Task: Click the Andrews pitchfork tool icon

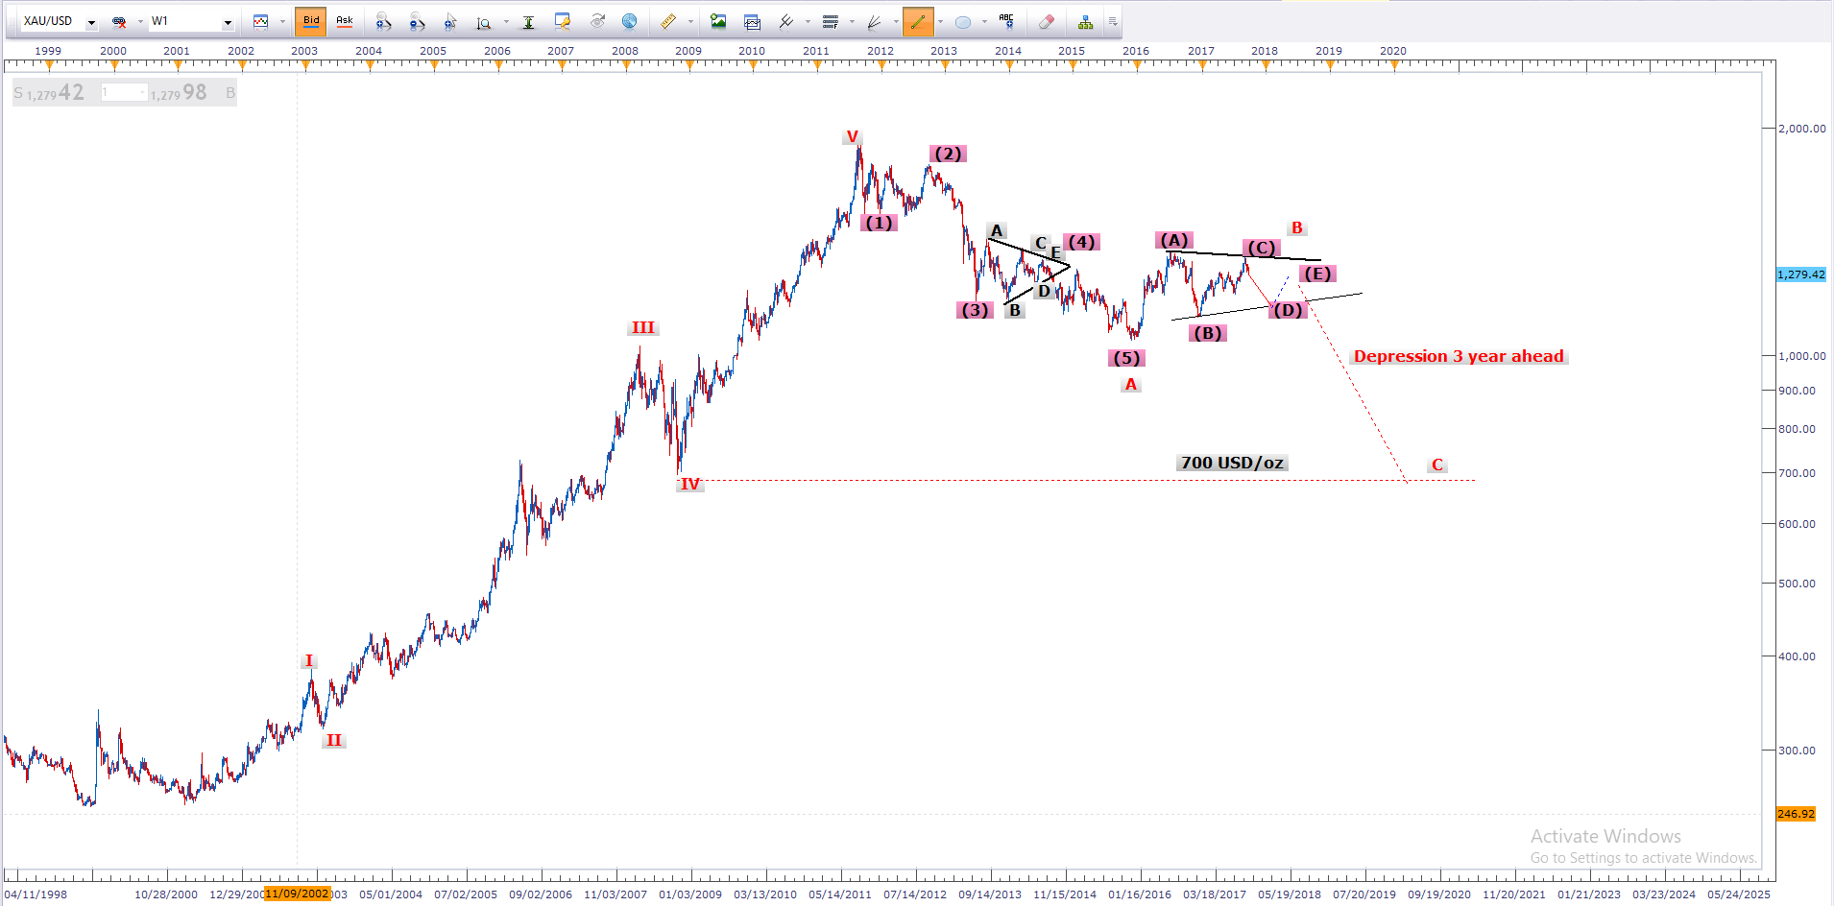Action: click(786, 21)
